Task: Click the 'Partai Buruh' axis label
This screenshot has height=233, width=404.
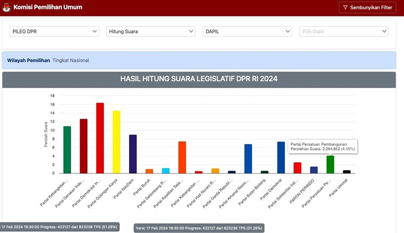Action: click(142, 187)
